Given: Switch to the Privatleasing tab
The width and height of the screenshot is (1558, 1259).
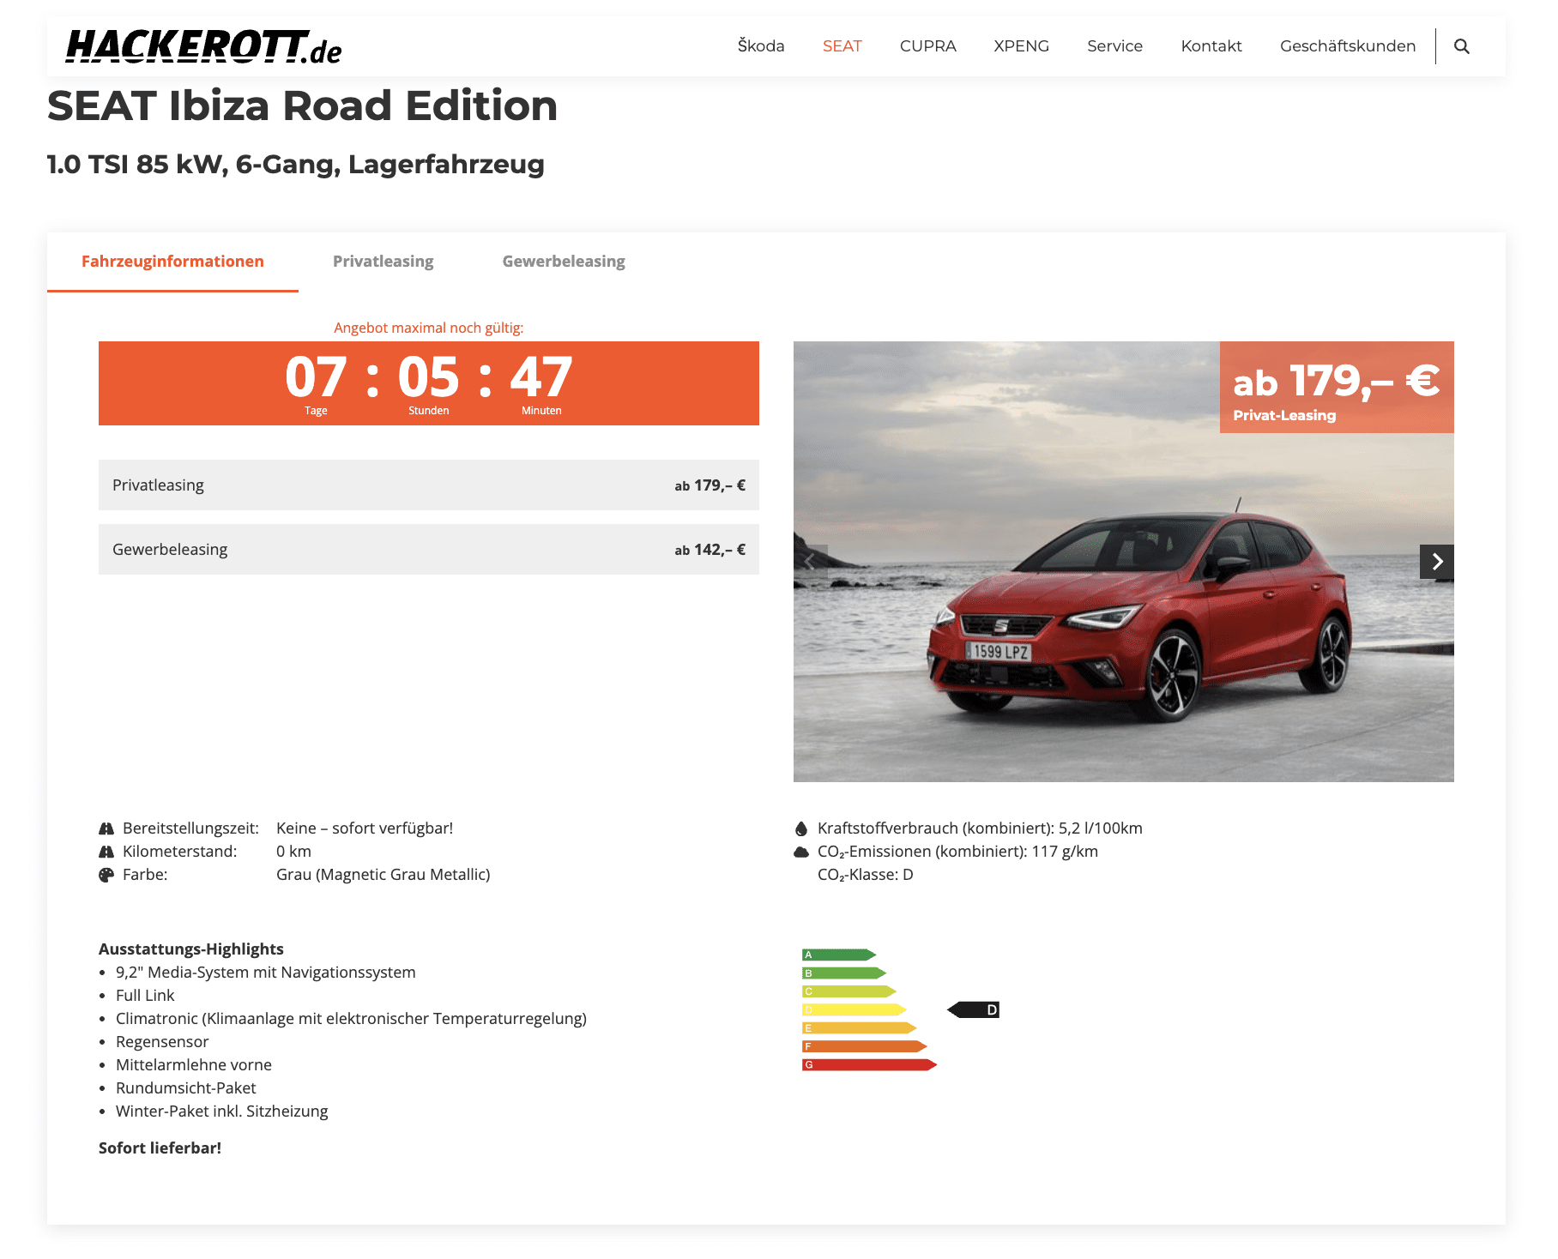Looking at the screenshot, I should point(383,262).
